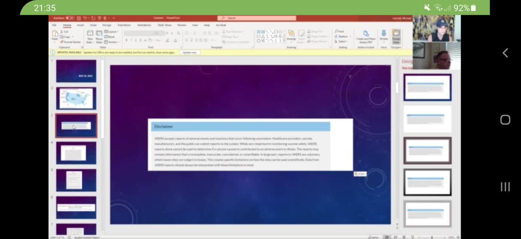Click the Paste icon in the Clipboard group
The height and width of the screenshot is (239, 521).
(x=55, y=34)
